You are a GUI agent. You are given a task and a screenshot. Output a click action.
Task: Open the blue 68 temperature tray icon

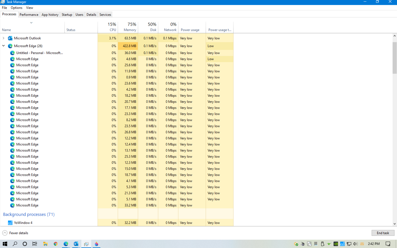342,244
